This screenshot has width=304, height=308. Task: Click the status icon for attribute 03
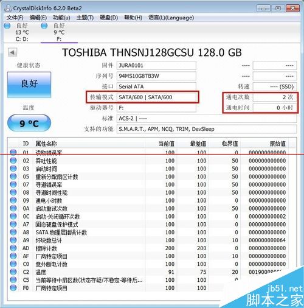pyautogui.click(x=13, y=169)
